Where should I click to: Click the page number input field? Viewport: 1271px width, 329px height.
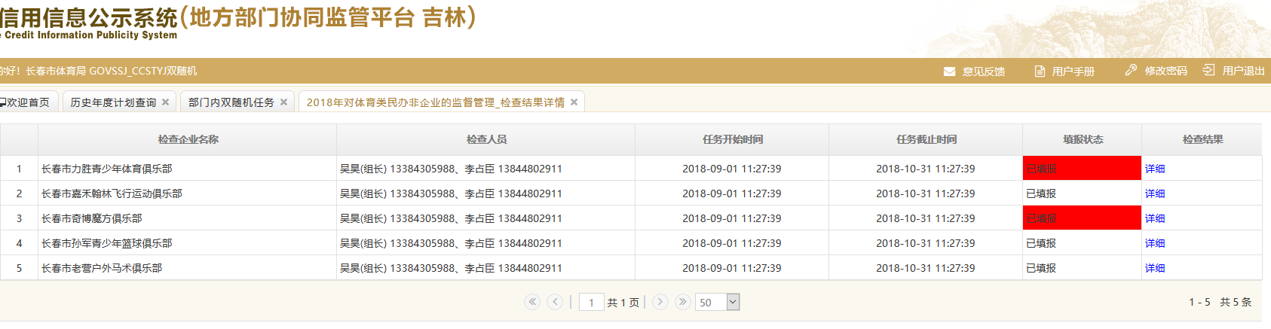coord(591,303)
